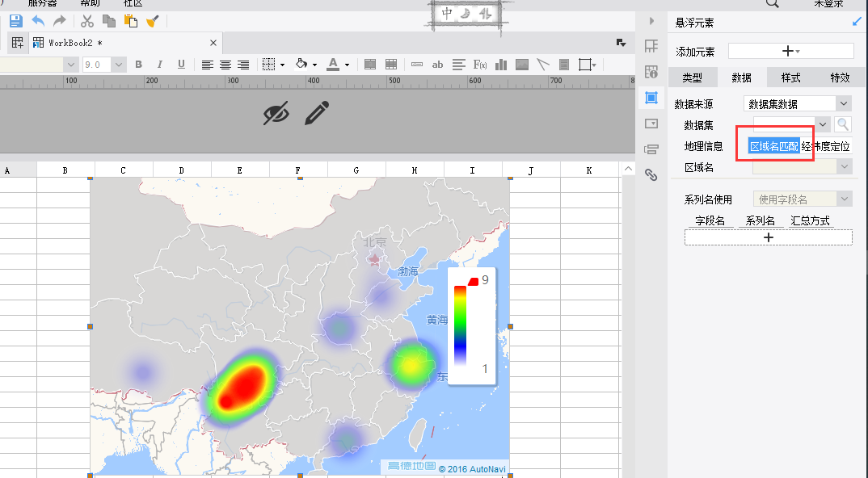The width and height of the screenshot is (868, 478).
Task: Click the spreadsheet scroll up arrow
Action: click(x=628, y=169)
